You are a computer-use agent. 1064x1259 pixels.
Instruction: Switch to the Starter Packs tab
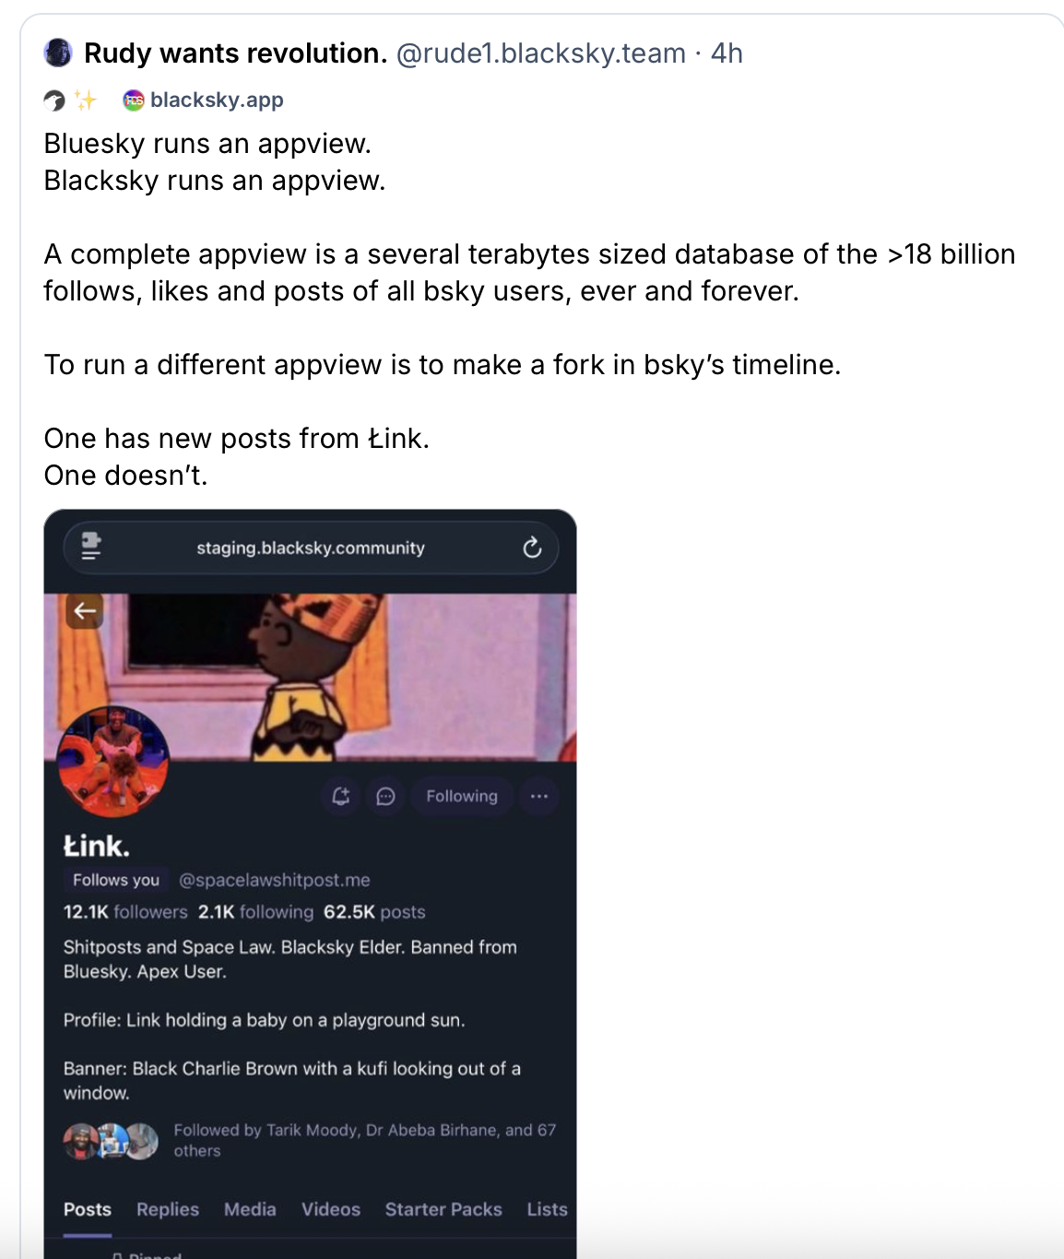tap(443, 1209)
